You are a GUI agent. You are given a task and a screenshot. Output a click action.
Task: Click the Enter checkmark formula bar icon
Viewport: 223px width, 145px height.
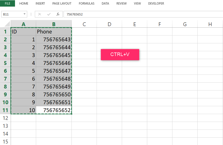coord(49,14)
